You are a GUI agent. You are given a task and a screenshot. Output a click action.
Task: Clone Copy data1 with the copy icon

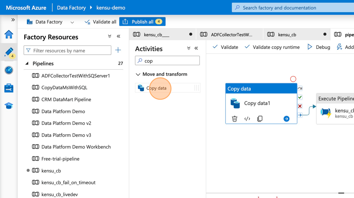(x=260, y=119)
